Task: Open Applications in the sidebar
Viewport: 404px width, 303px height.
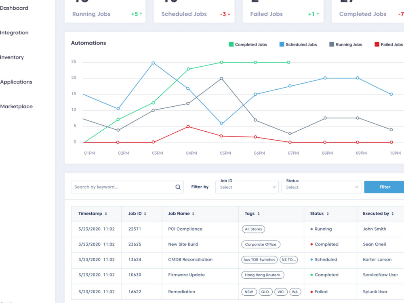Action: click(16, 82)
